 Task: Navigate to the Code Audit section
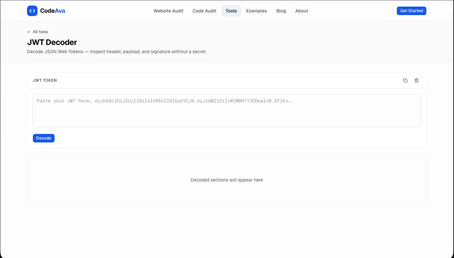(204, 11)
